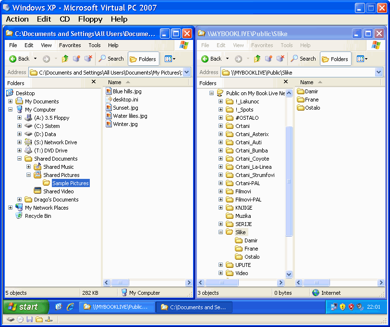The height and width of the screenshot is (327, 390).
Task: Select Damir folder in right file list
Action: 308,91
